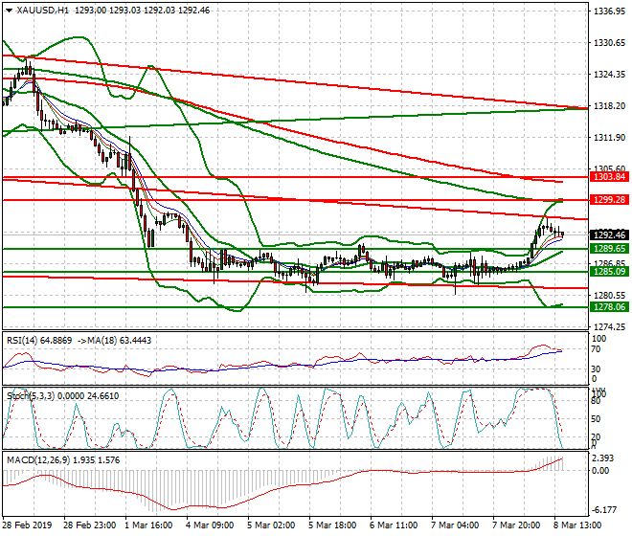Click the 28 Feb 23:00 time label
Image resolution: width=632 pixels, height=536 pixels.
pyautogui.click(x=89, y=525)
